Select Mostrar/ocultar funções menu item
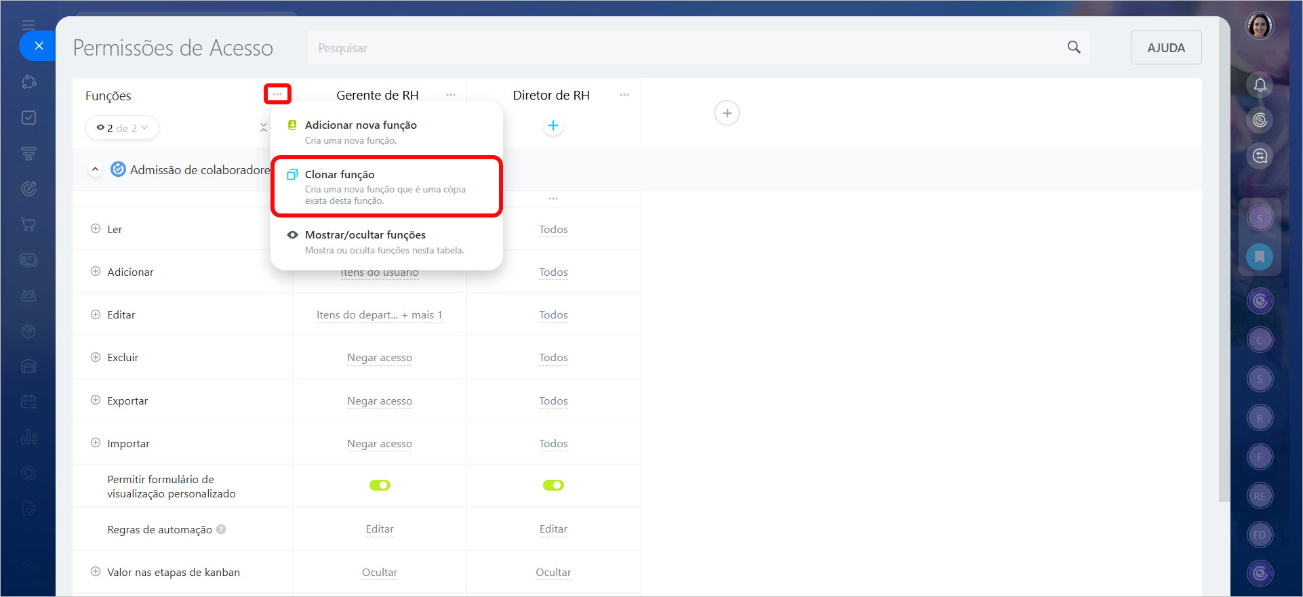This screenshot has width=1303, height=597. click(386, 242)
